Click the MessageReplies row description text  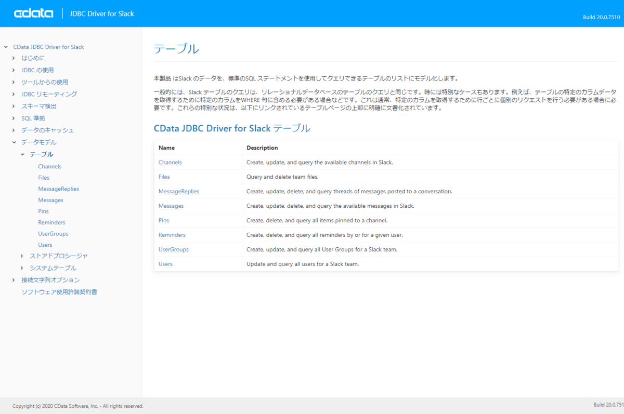[x=349, y=191]
